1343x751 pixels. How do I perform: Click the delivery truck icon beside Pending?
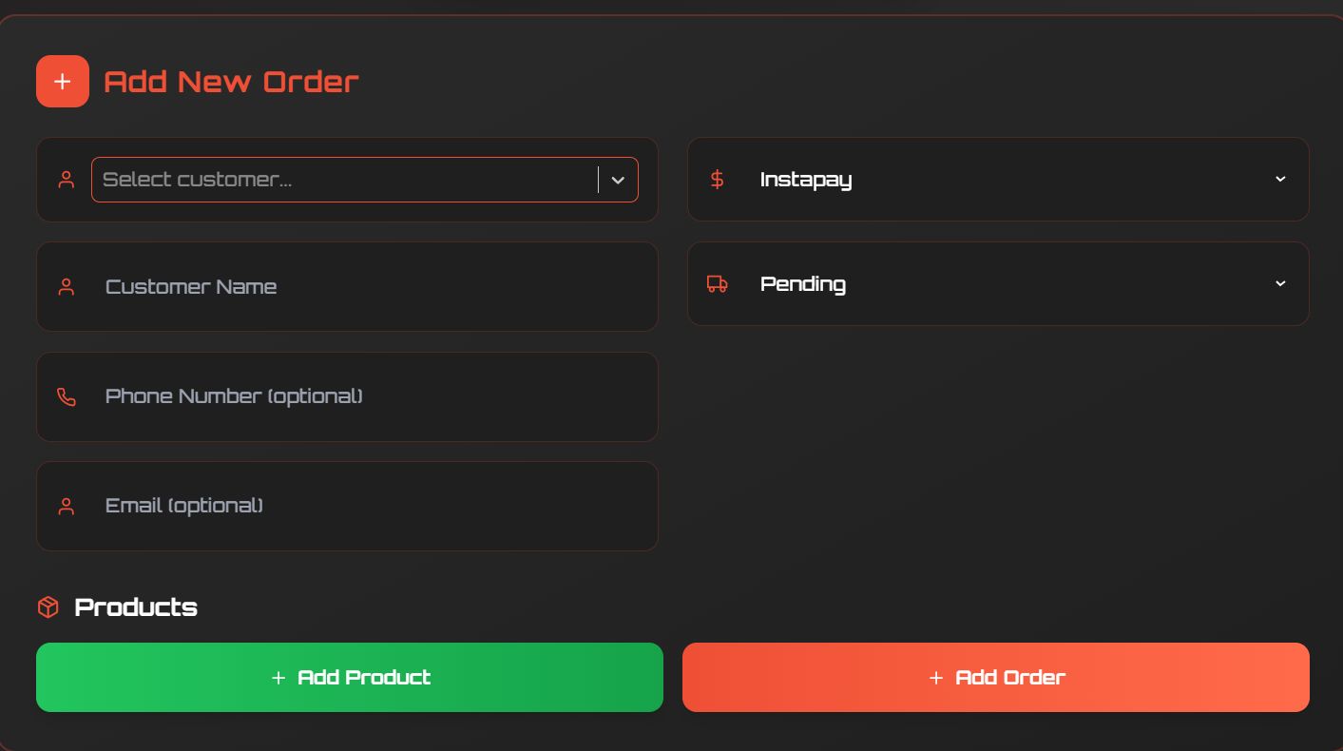click(718, 284)
